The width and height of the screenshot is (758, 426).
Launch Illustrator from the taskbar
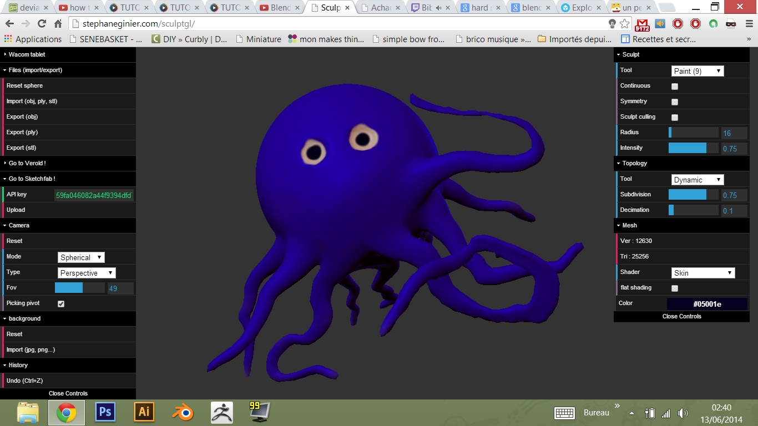[144, 412]
